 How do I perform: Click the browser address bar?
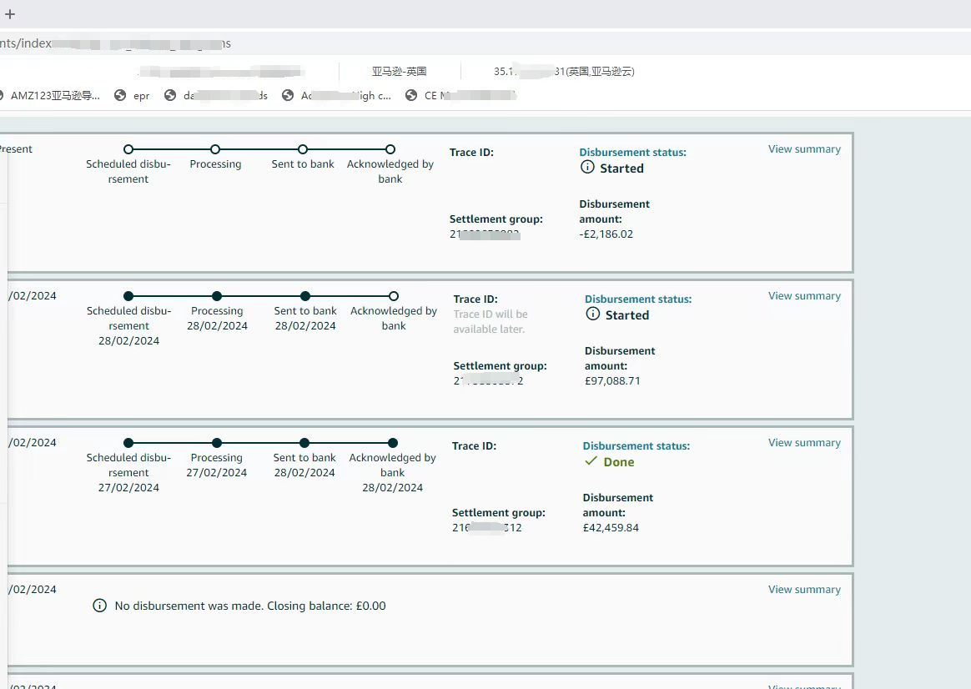[x=485, y=43]
